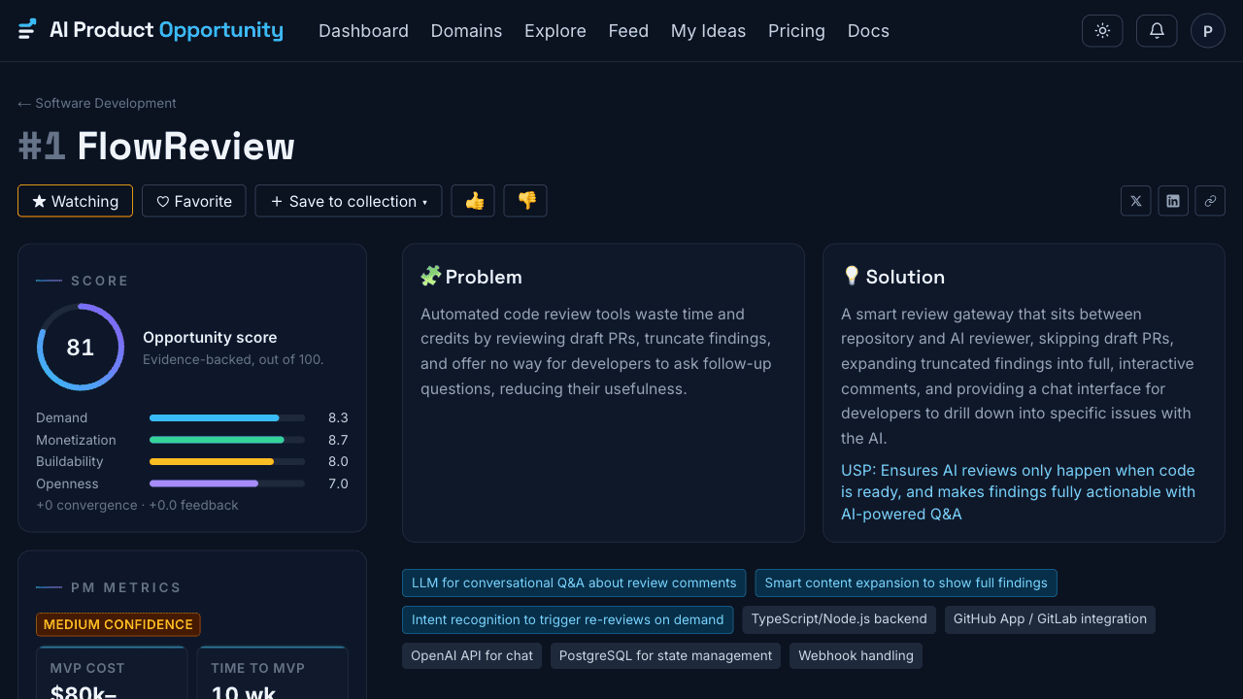Switch to the Feed page
Viewport: 1243px width, 699px height.
pos(628,31)
